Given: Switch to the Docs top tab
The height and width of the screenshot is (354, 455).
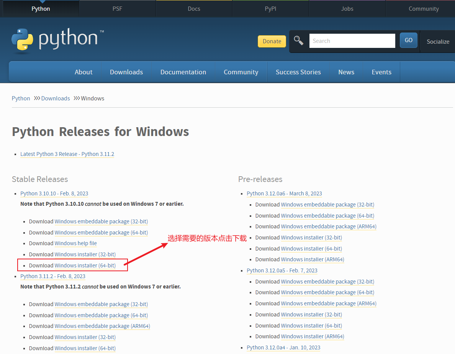Looking at the screenshot, I should pos(194,9).
